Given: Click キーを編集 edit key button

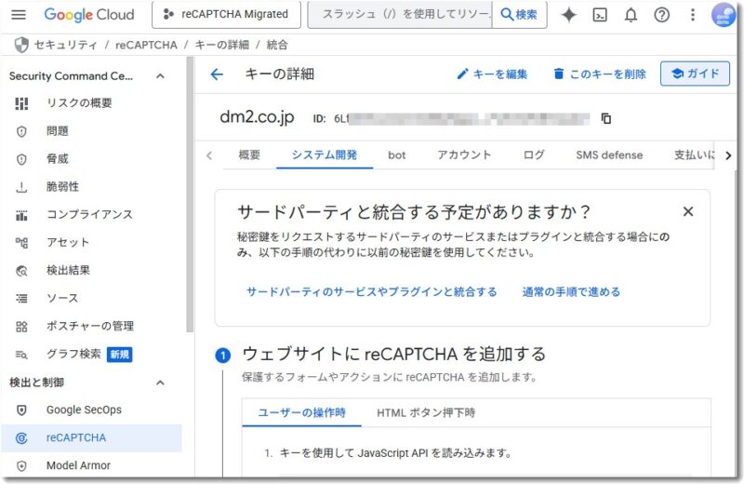Looking at the screenshot, I should pyautogui.click(x=492, y=74).
